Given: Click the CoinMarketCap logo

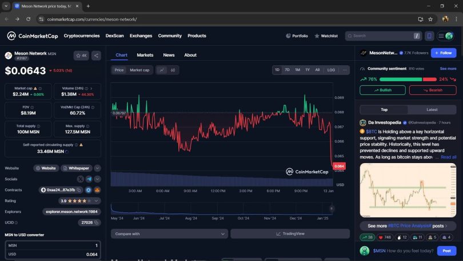Looking at the screenshot, I should click(33, 35).
